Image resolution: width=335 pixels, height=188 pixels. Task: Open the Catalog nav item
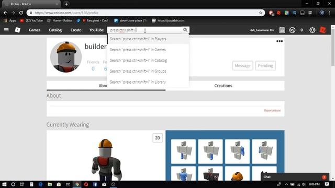(x=55, y=30)
